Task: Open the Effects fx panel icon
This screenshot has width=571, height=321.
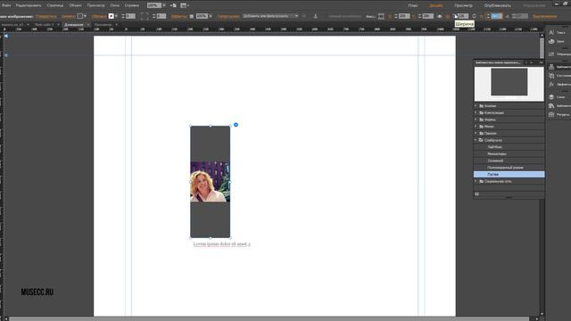Action: point(551,84)
